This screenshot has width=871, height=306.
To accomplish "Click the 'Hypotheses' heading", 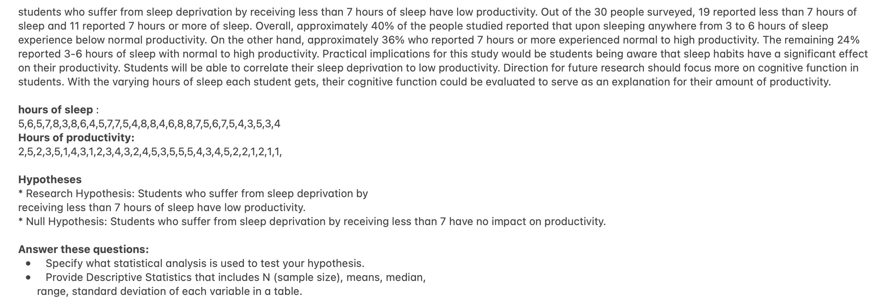I will pyautogui.click(x=50, y=179).
